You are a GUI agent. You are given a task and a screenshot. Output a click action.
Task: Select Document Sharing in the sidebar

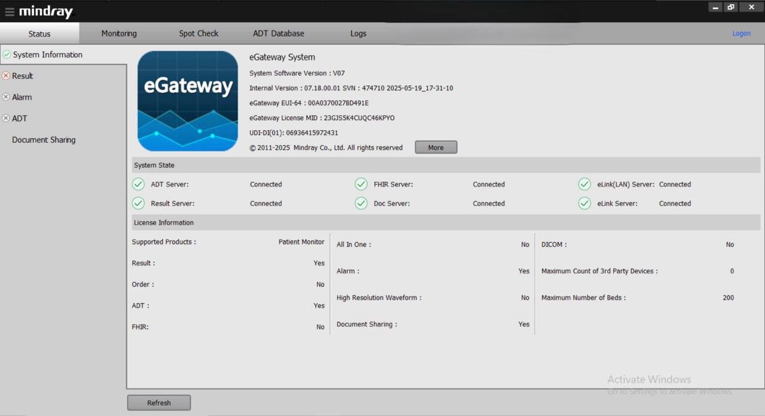tap(44, 140)
